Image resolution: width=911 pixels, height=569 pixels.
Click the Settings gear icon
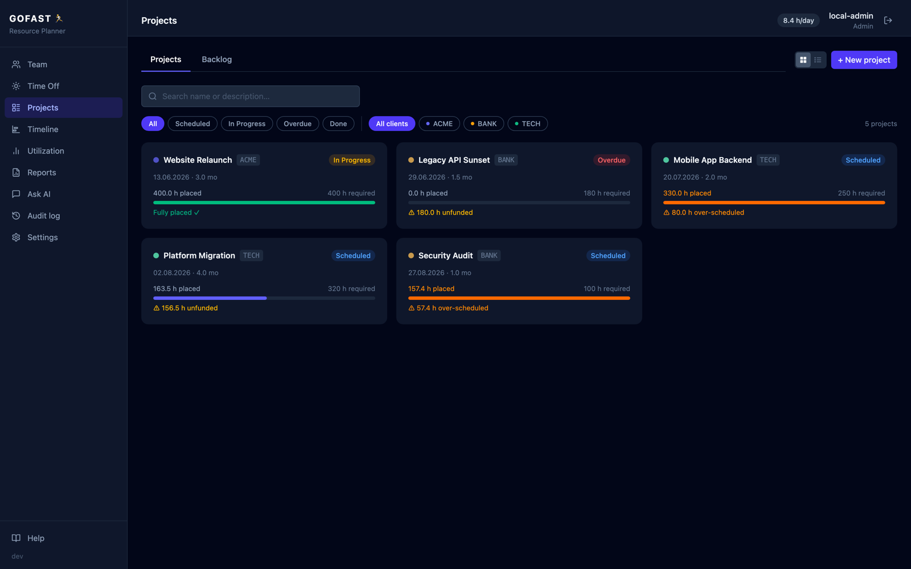tap(16, 237)
